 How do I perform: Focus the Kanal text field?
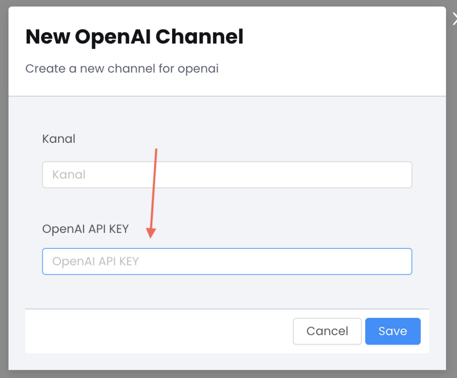(227, 175)
